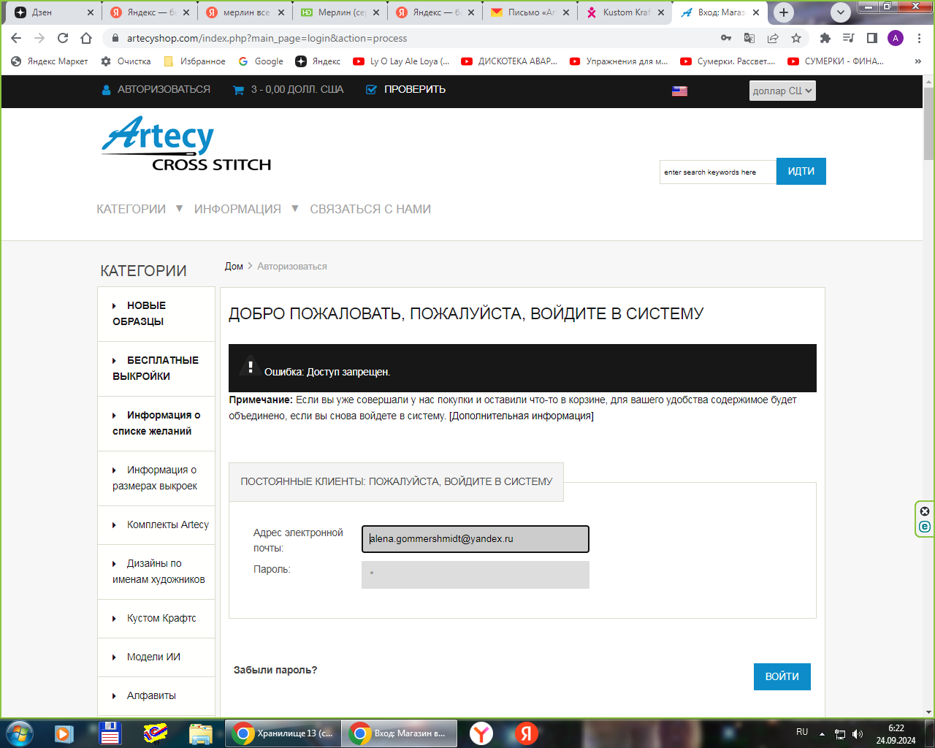935x748 pixels.
Task: Click the Пароль password field
Action: coord(475,575)
